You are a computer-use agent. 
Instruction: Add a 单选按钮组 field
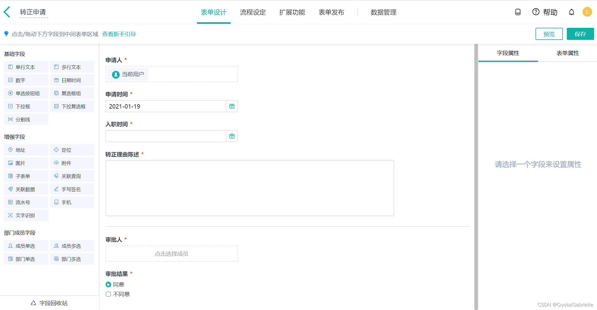pos(26,93)
